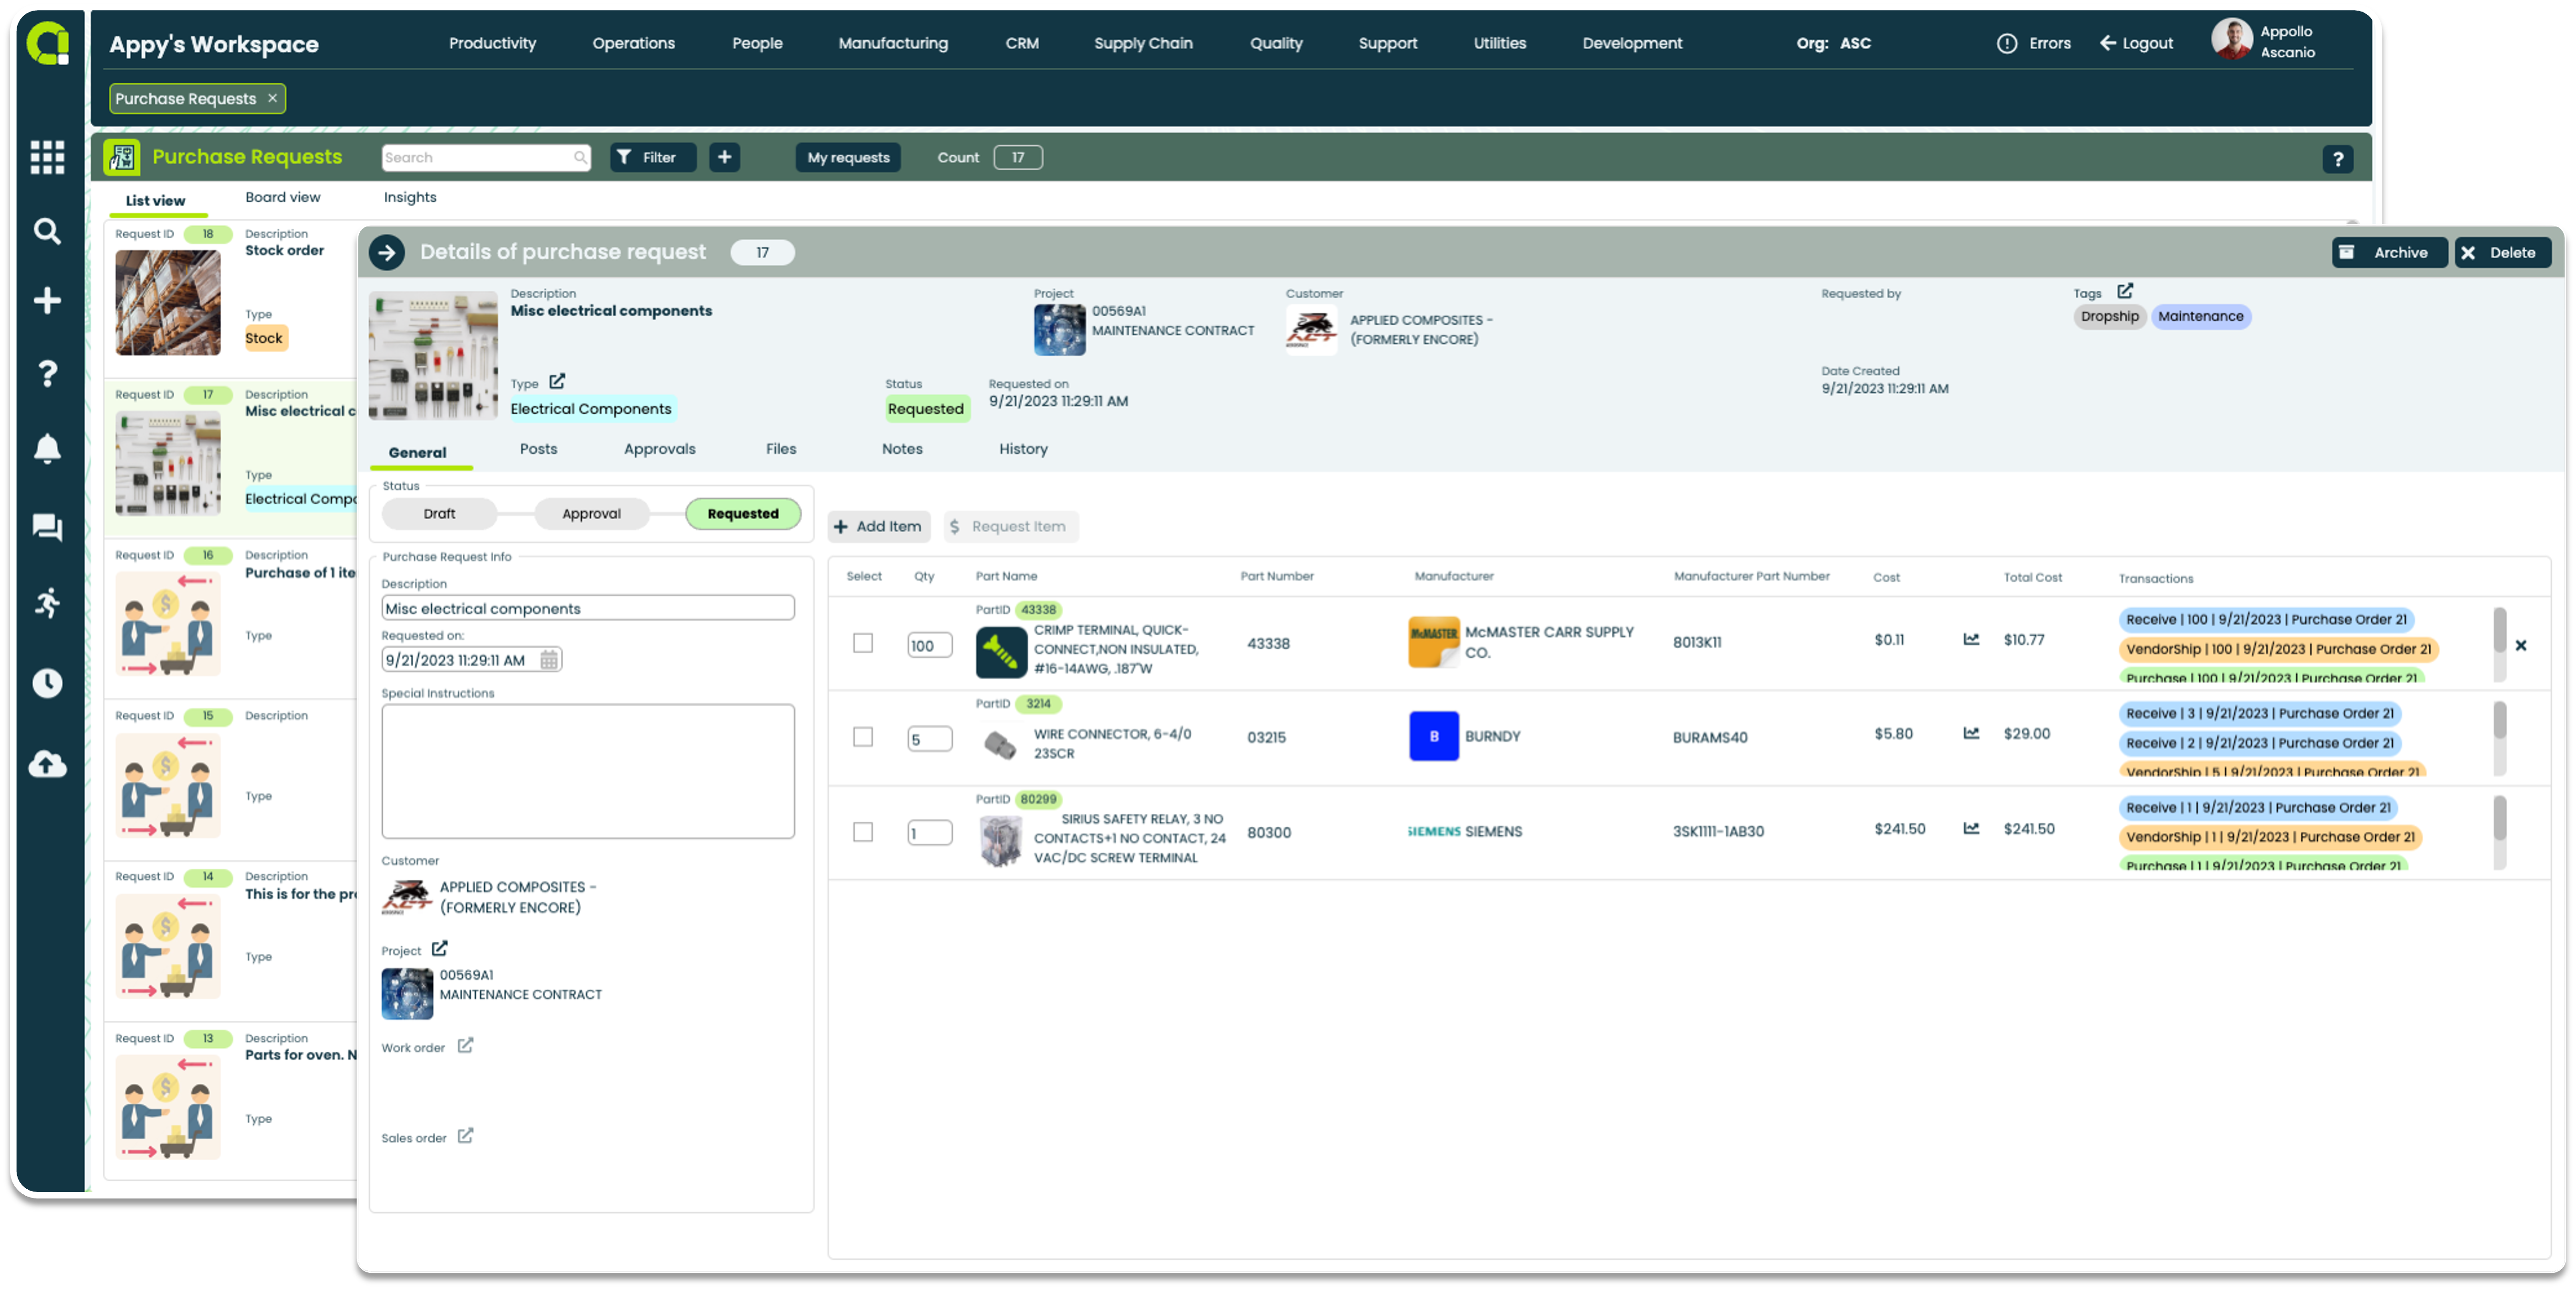Click the Filter button
The width and height of the screenshot is (2576, 1289).
coord(652,157)
